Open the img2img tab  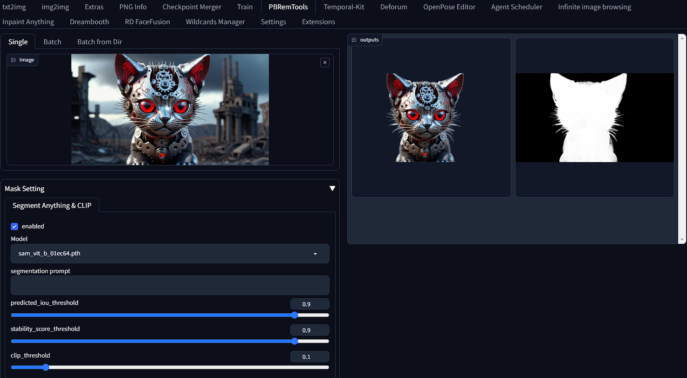click(55, 7)
